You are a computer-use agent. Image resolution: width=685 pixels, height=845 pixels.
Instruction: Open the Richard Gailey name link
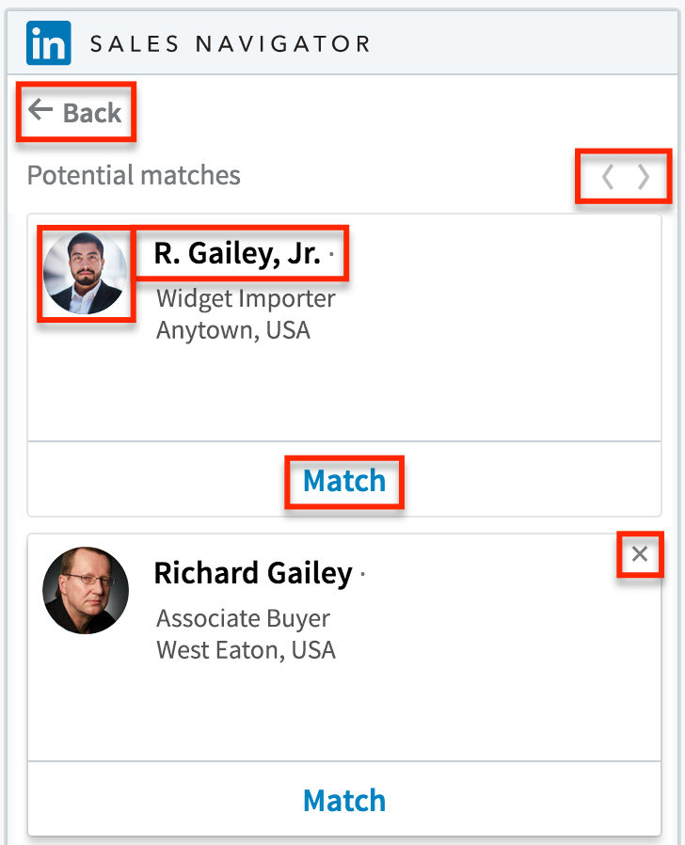click(x=254, y=572)
